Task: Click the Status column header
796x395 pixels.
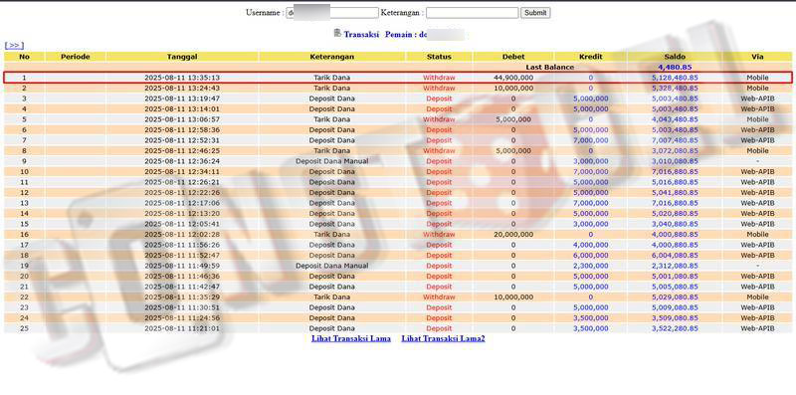Action: pos(439,57)
